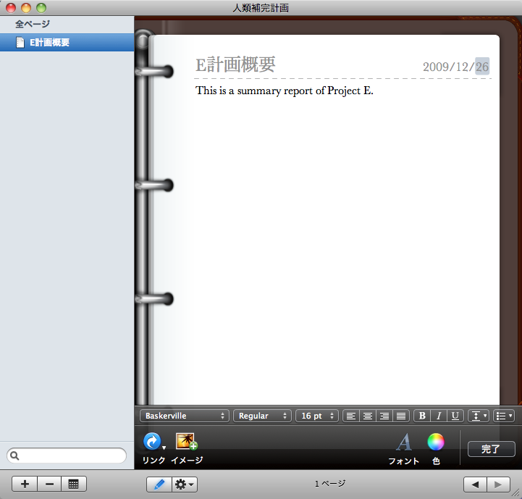Image resolution: width=522 pixels, height=499 pixels.
Task: Click the date 2009/12/26
Action: [455, 67]
